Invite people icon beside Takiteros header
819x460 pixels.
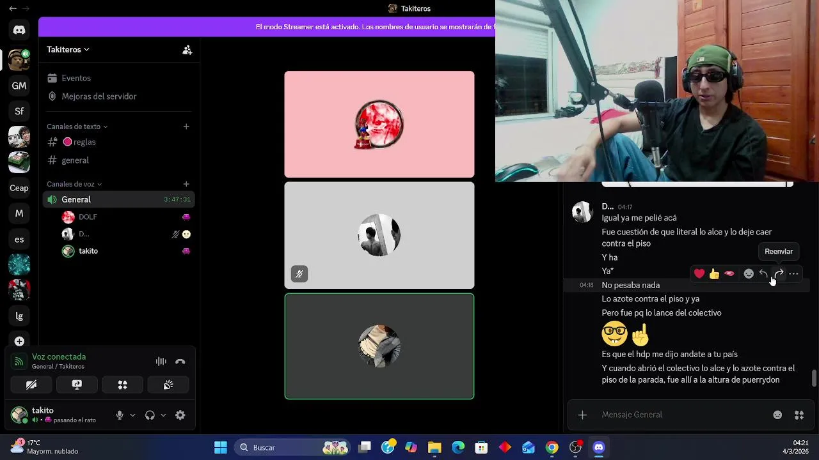[x=187, y=50]
